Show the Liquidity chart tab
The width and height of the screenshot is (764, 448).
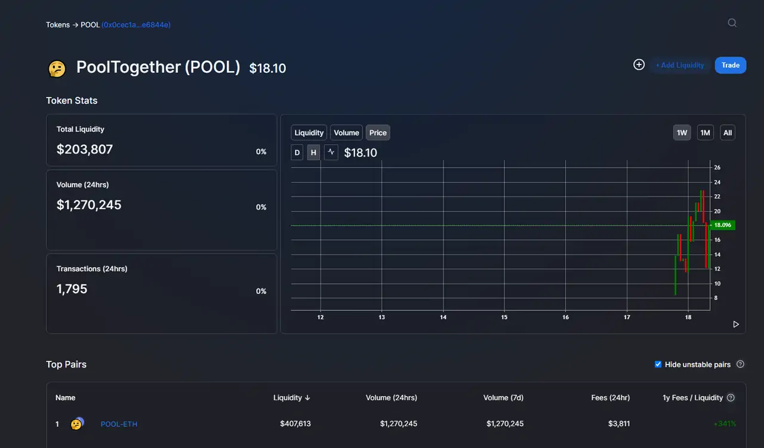point(309,133)
